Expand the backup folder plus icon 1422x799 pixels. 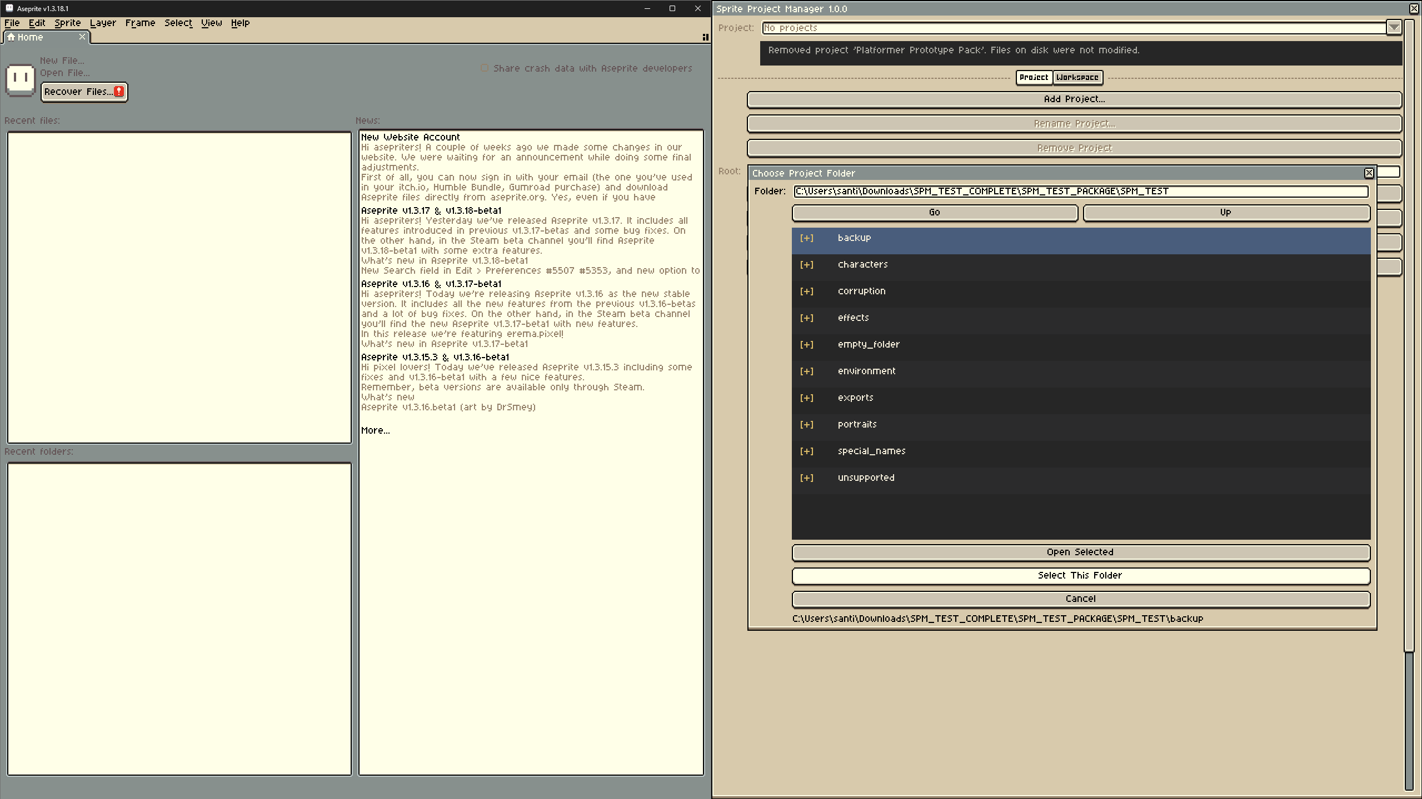(806, 238)
